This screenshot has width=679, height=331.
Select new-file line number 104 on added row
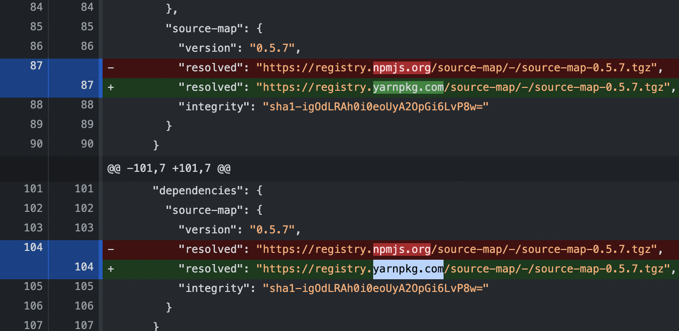click(x=84, y=267)
